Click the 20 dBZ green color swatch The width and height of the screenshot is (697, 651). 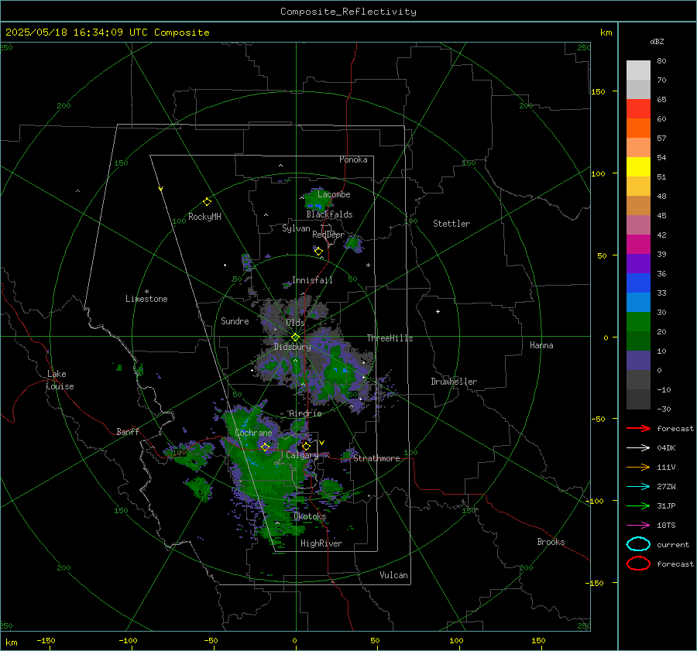[638, 341]
